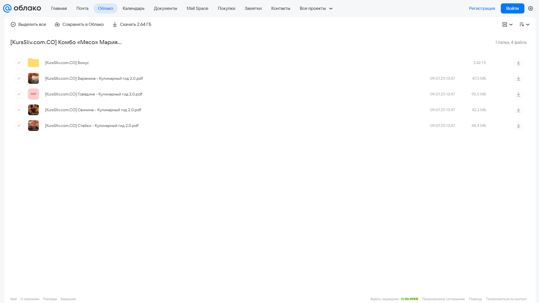Open the Календарь menu item
Screen dimensions: 539x303
133,8
